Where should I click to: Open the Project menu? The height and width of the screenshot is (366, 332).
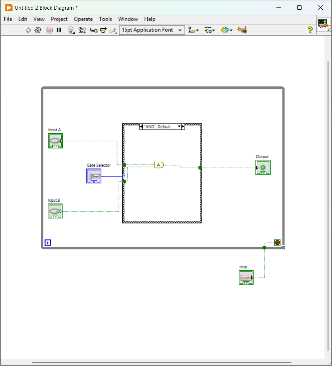[x=59, y=19]
